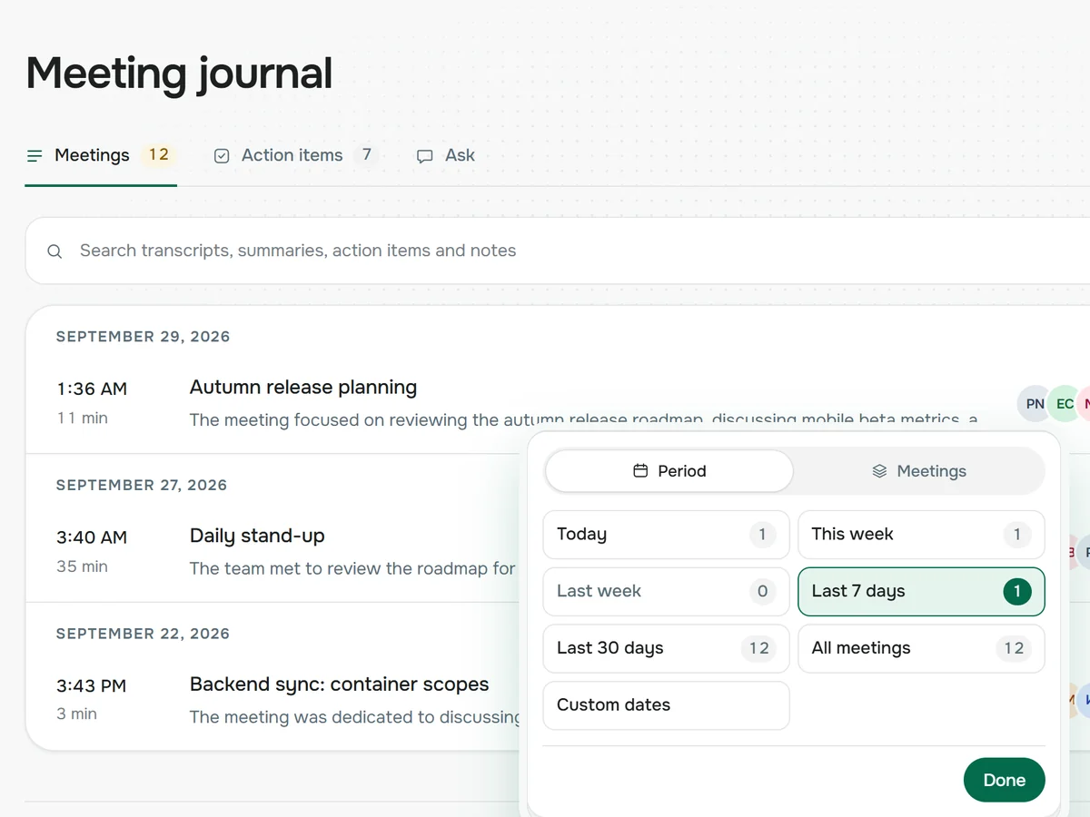
Task: Click the 3:43 PM meeting time
Action: point(91,685)
